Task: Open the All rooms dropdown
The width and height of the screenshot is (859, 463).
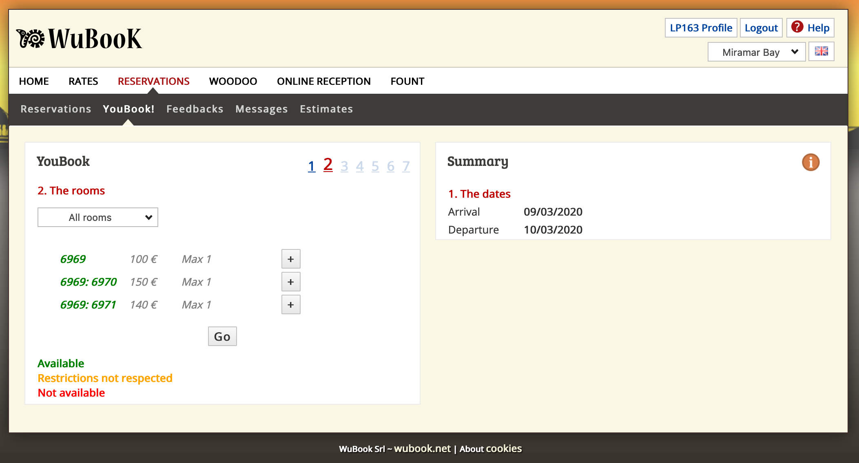Action: tap(98, 217)
